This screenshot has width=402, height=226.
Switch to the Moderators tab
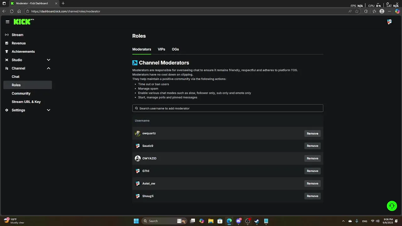[x=142, y=49]
